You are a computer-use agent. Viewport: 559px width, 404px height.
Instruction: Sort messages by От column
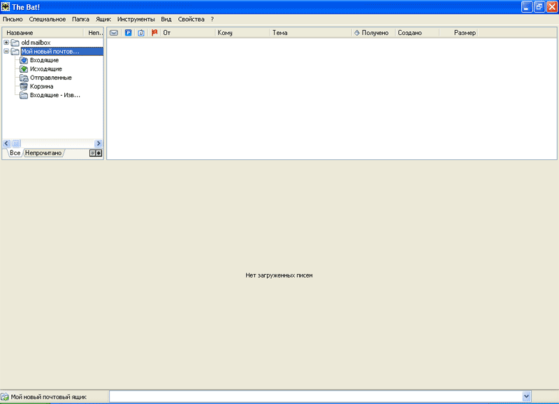188,33
